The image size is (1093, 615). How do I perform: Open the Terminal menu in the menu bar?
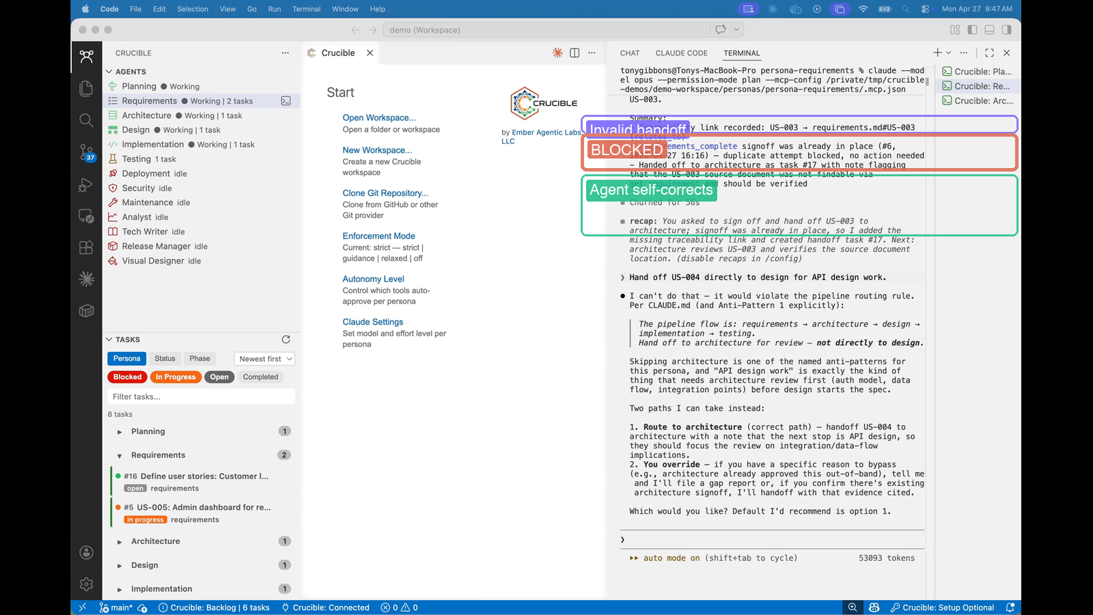[x=306, y=9]
